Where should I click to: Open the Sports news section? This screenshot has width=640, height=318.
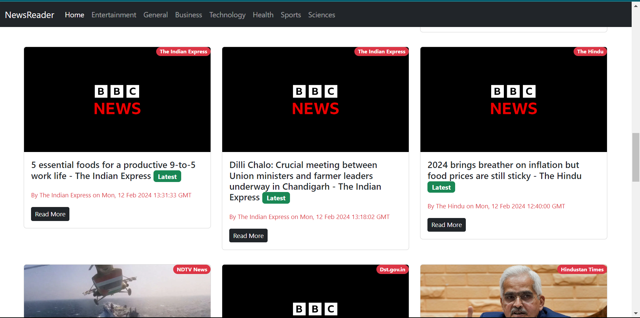click(x=291, y=15)
